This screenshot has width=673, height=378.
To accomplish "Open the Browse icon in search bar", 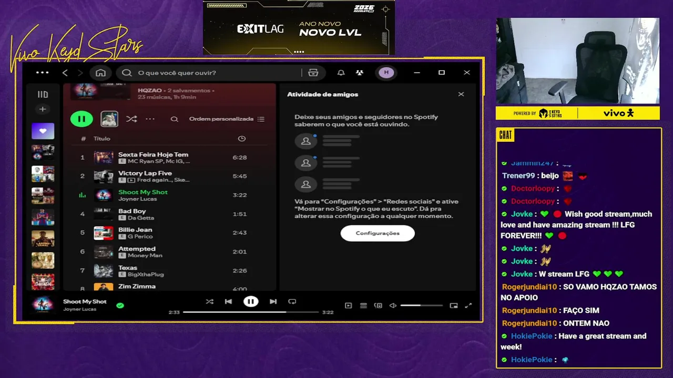I will pos(313,72).
